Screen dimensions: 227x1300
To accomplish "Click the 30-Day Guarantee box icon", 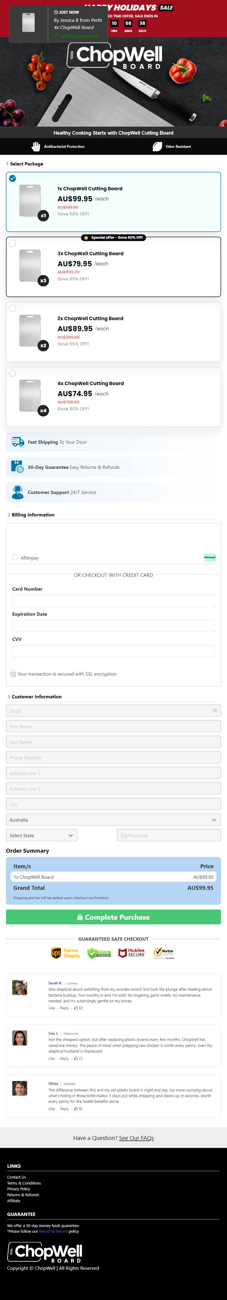I will [18, 467].
